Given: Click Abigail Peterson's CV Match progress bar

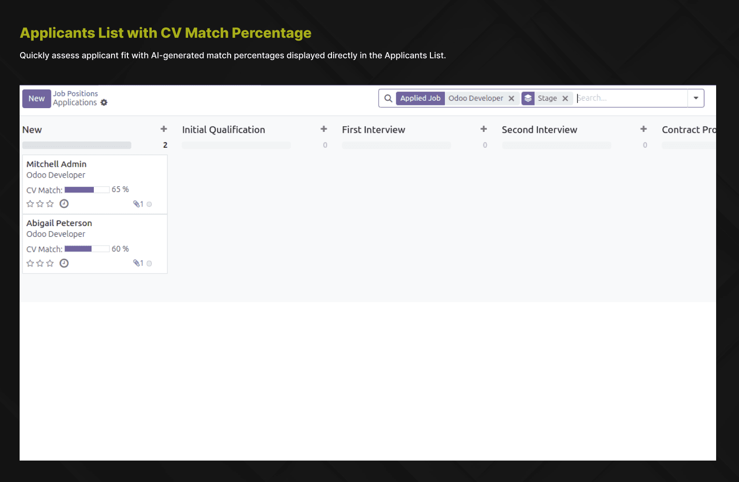Looking at the screenshot, I should coord(87,249).
